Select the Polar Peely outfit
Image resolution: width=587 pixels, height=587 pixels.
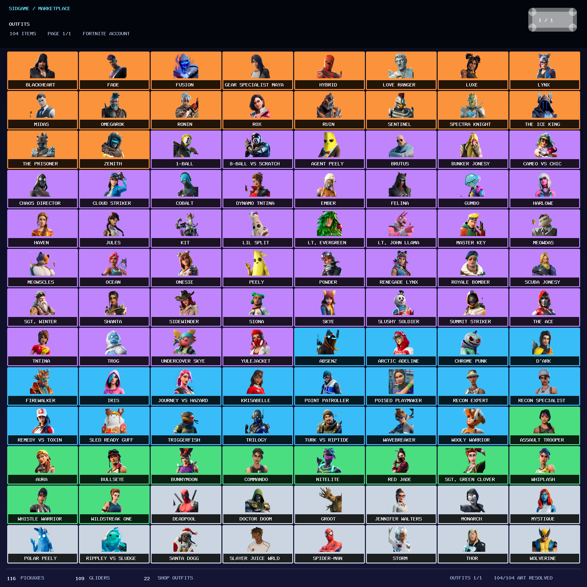[x=42, y=544]
